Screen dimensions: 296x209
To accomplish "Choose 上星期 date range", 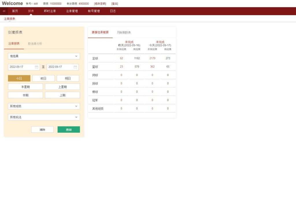I will click(62, 87).
